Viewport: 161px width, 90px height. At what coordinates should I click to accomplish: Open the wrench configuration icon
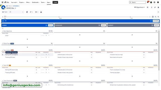coord(155,7)
